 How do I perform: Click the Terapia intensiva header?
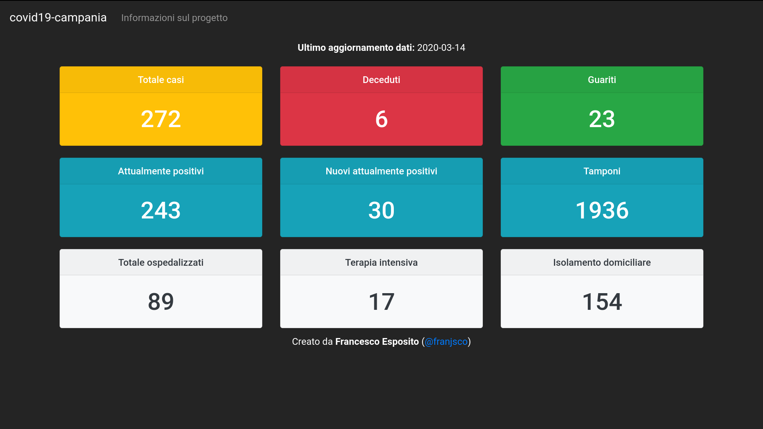point(381,263)
